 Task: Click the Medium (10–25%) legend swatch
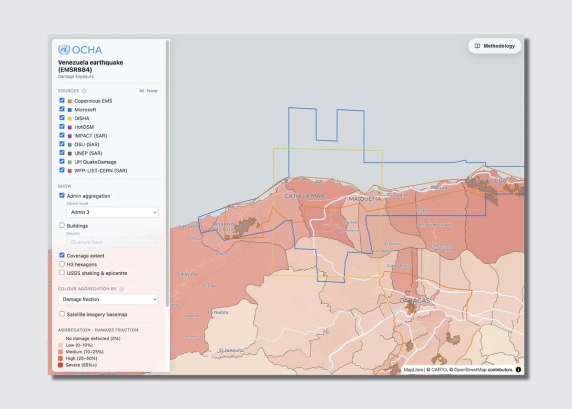(x=61, y=352)
